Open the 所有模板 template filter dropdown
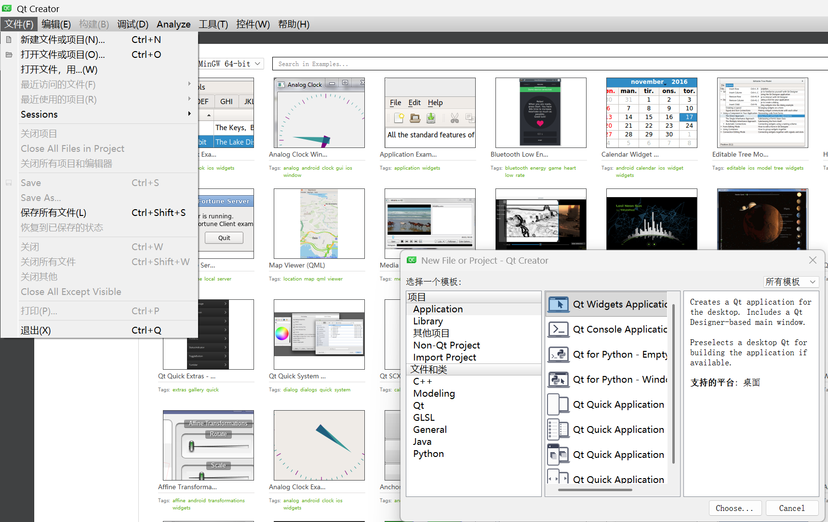The image size is (828, 522). tap(791, 281)
